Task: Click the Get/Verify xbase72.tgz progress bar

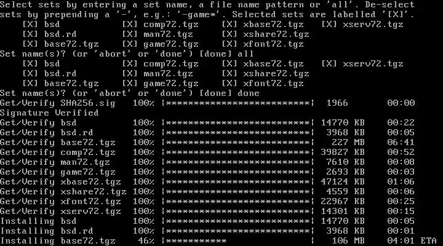Action: click(237, 182)
